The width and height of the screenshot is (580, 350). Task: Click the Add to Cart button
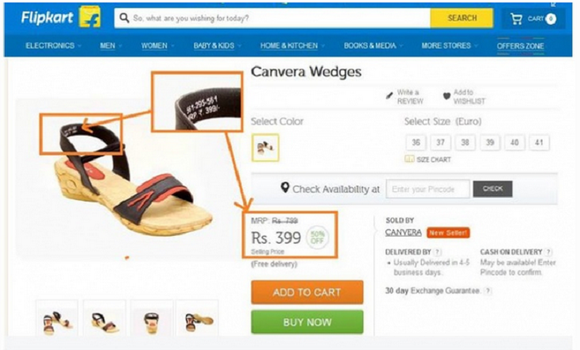pyautogui.click(x=307, y=292)
